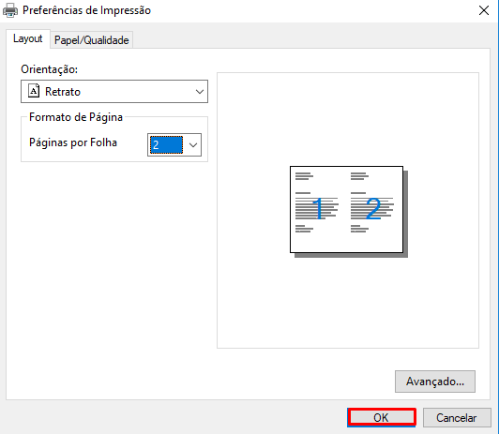Confirm with the OK button
The image size is (499, 434).
382,417
